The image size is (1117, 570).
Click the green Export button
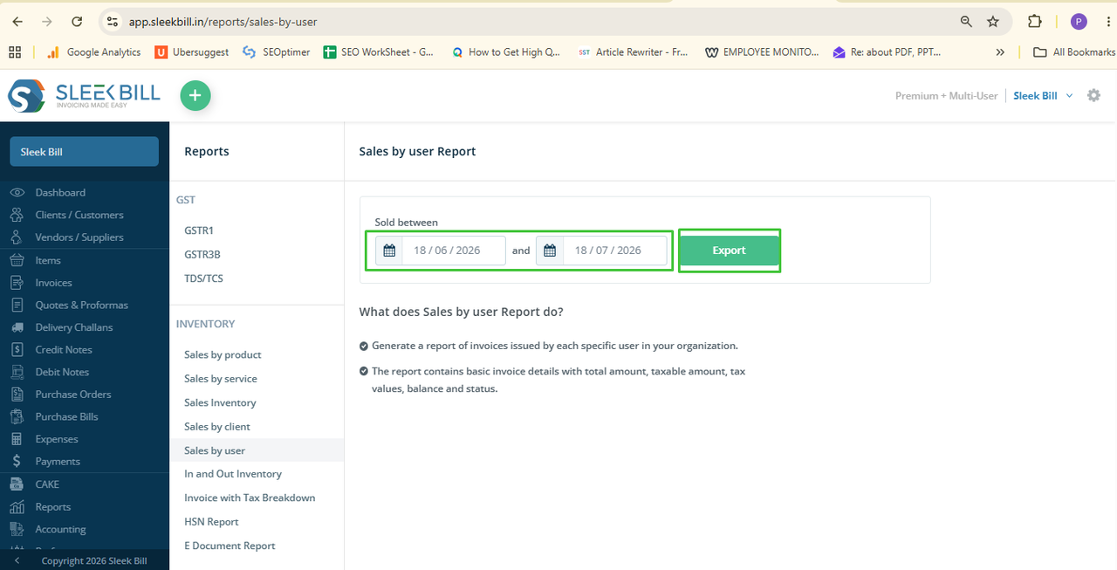(729, 251)
